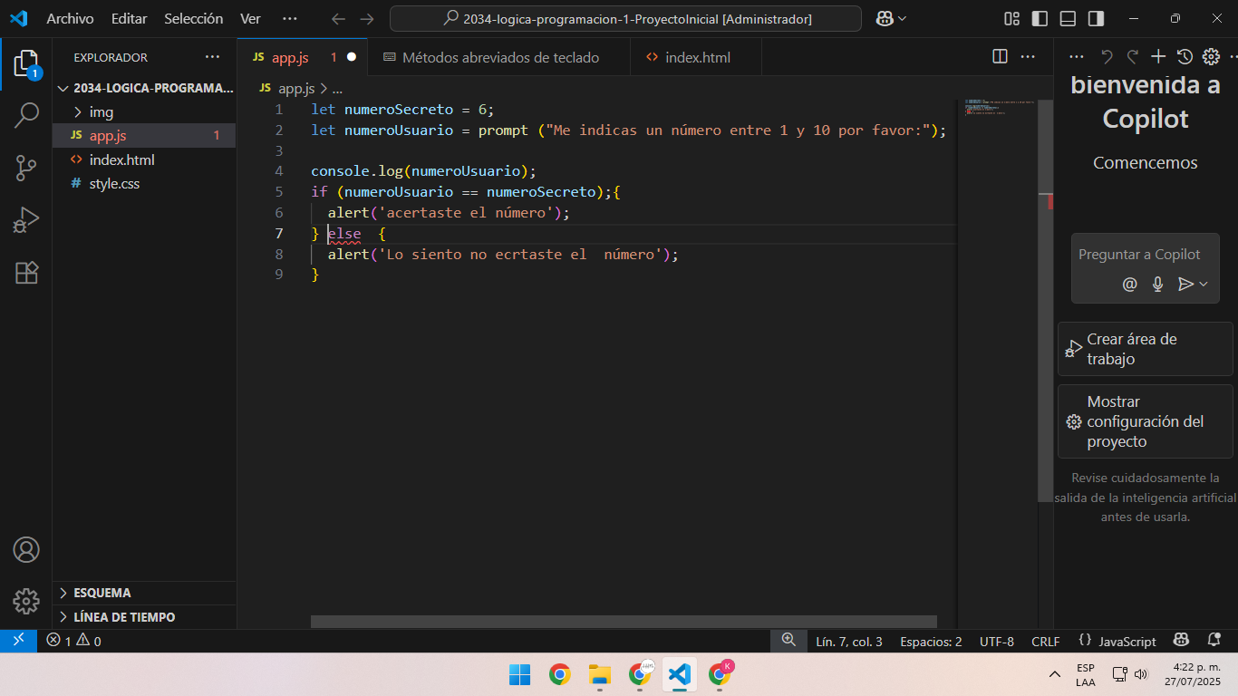Open editor more actions ellipsis
Image resolution: width=1238 pixels, height=696 pixels.
(x=1028, y=56)
